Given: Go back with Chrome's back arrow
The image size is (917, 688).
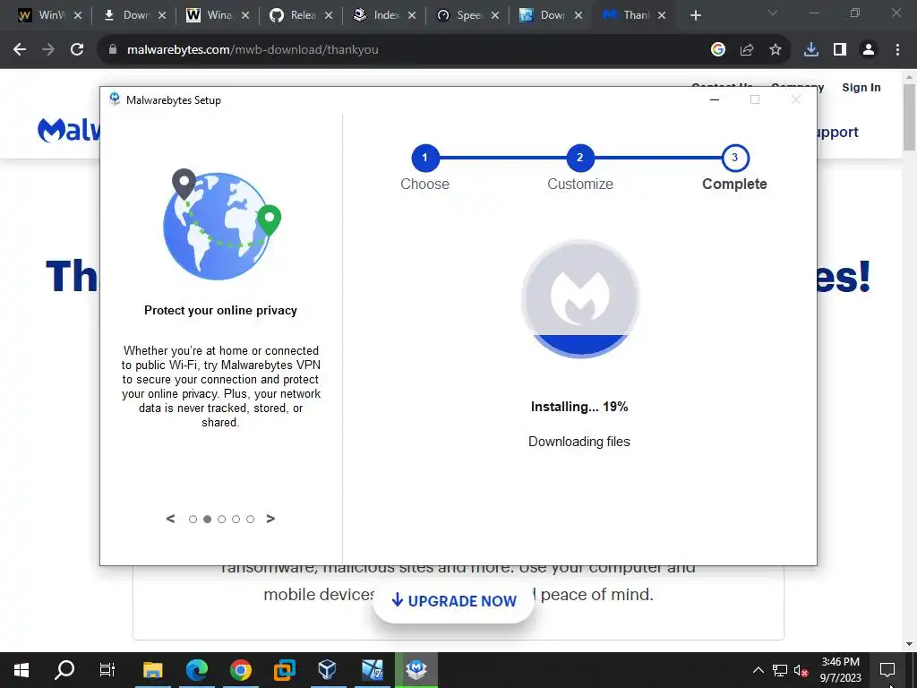Looking at the screenshot, I should click(x=20, y=50).
